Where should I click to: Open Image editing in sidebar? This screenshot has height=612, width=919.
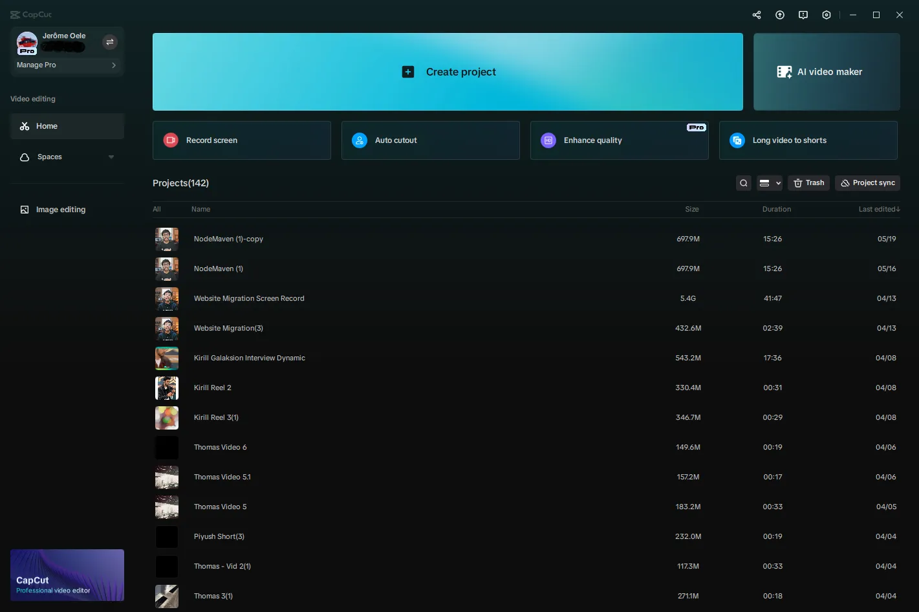click(x=60, y=210)
